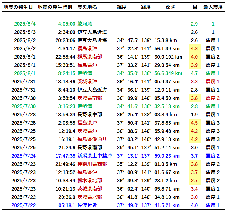This screenshot has width=227, height=212.
Task: Click the 経度 column header
Action: 146,7
